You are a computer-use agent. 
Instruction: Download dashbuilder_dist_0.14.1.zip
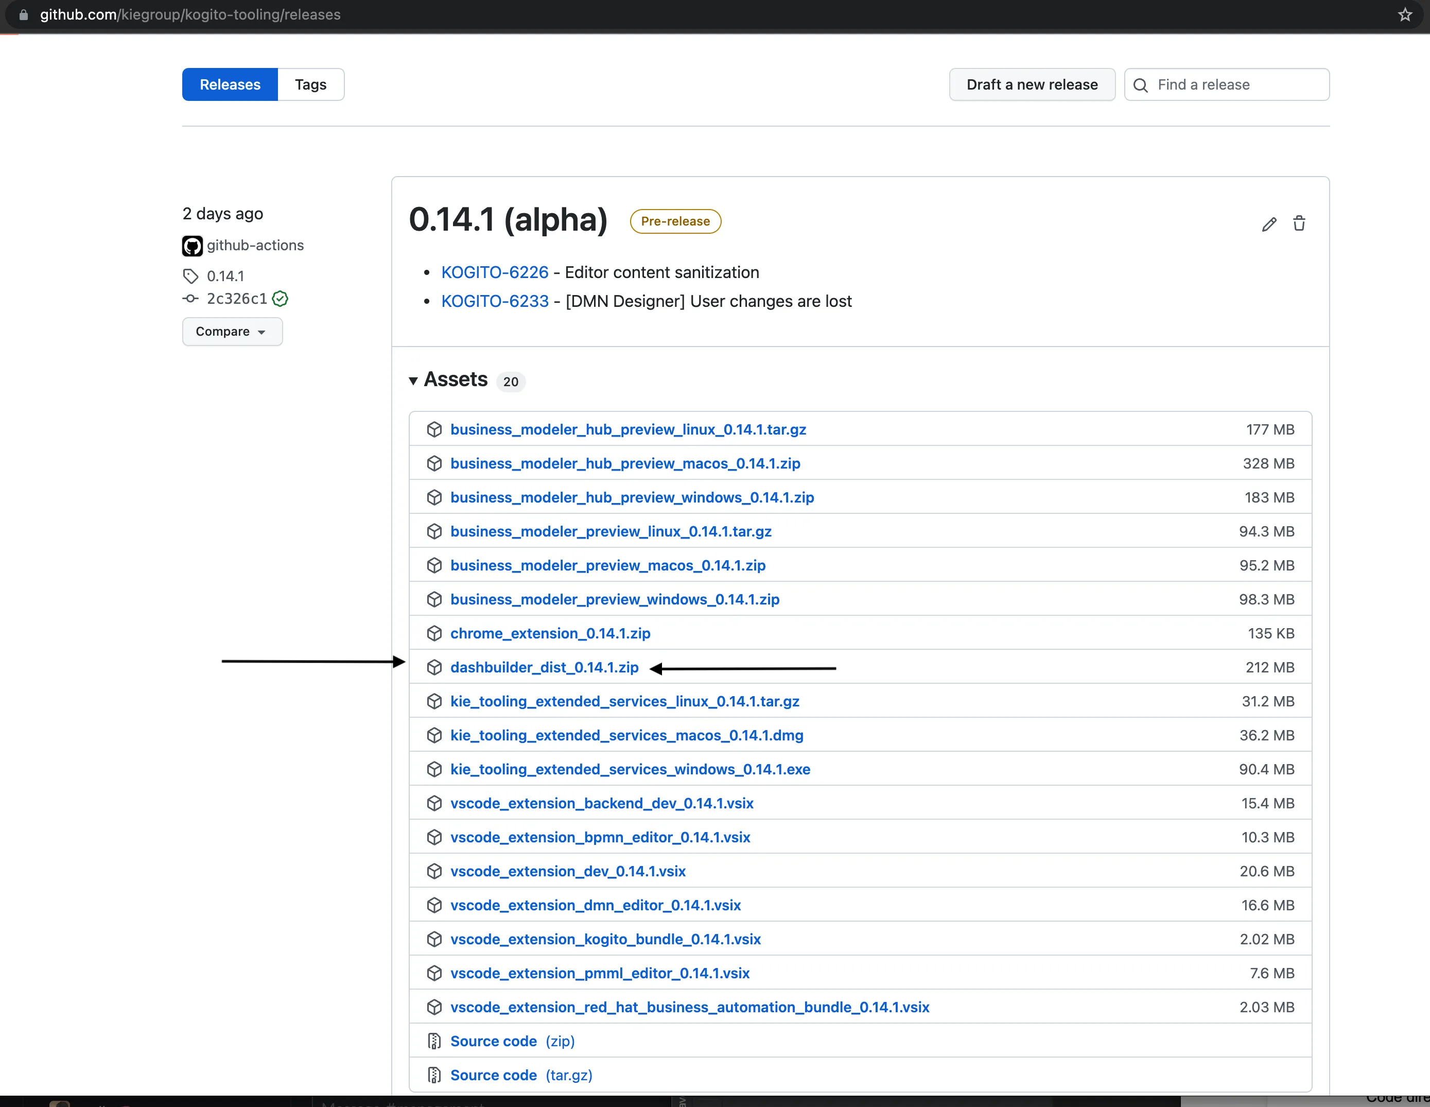pos(544,667)
